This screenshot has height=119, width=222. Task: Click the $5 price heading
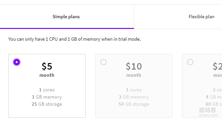pyautogui.click(x=47, y=66)
